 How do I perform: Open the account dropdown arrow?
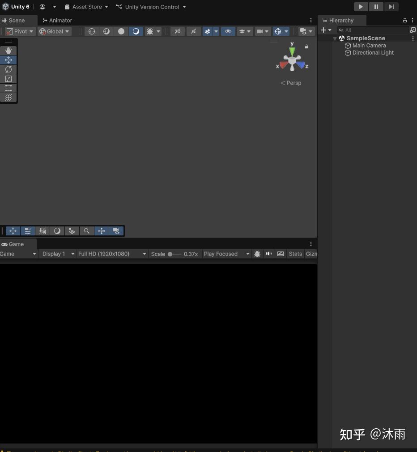pos(55,7)
